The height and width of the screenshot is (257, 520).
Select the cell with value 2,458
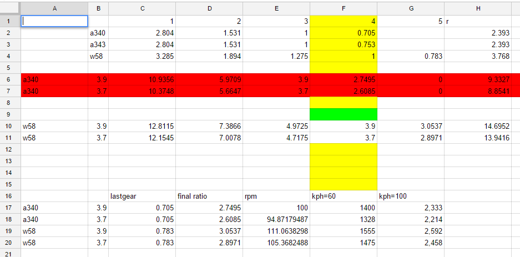click(410, 243)
